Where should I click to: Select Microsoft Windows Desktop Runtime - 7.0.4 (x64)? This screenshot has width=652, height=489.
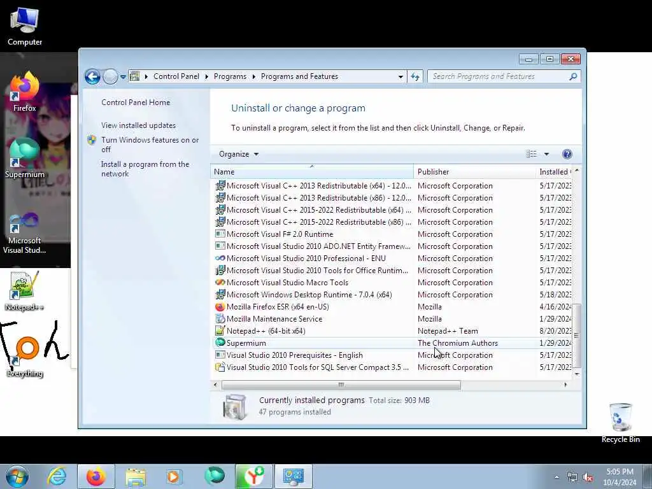point(392,294)
